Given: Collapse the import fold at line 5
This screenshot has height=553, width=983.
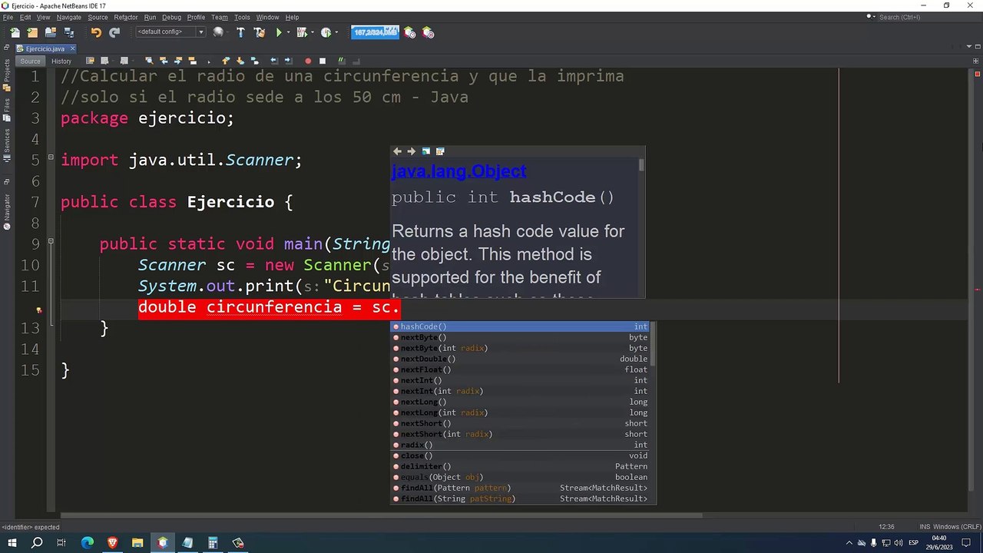Looking at the screenshot, I should point(51,157).
